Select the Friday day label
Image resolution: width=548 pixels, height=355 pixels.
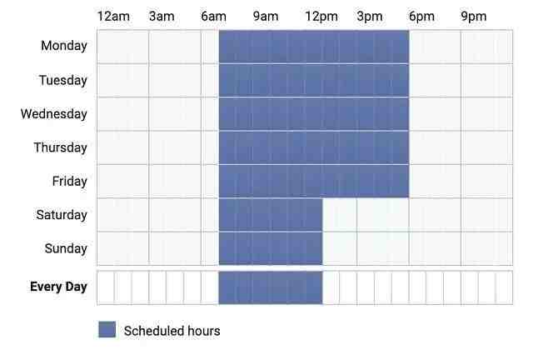(67, 181)
